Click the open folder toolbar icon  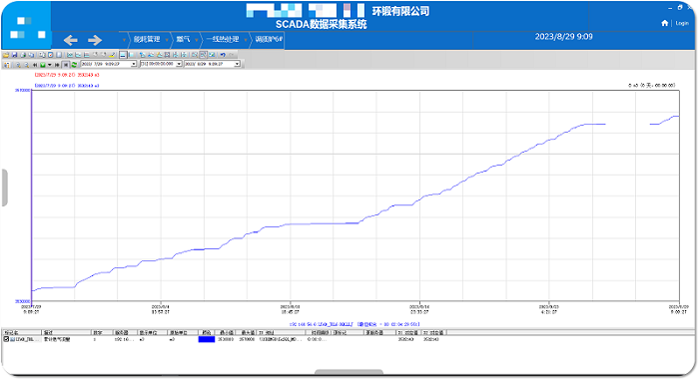6,55
